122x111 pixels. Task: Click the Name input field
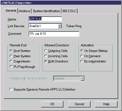[x=45, y=19]
